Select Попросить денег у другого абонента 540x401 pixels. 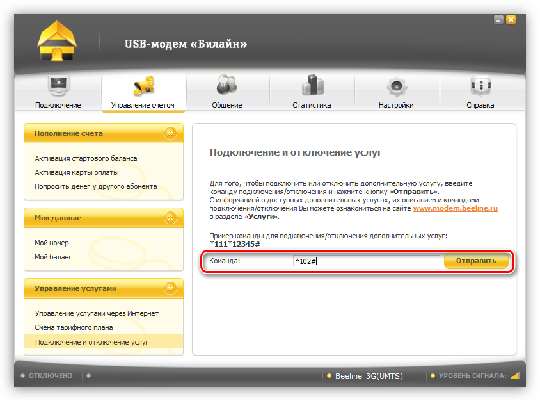[95, 186]
